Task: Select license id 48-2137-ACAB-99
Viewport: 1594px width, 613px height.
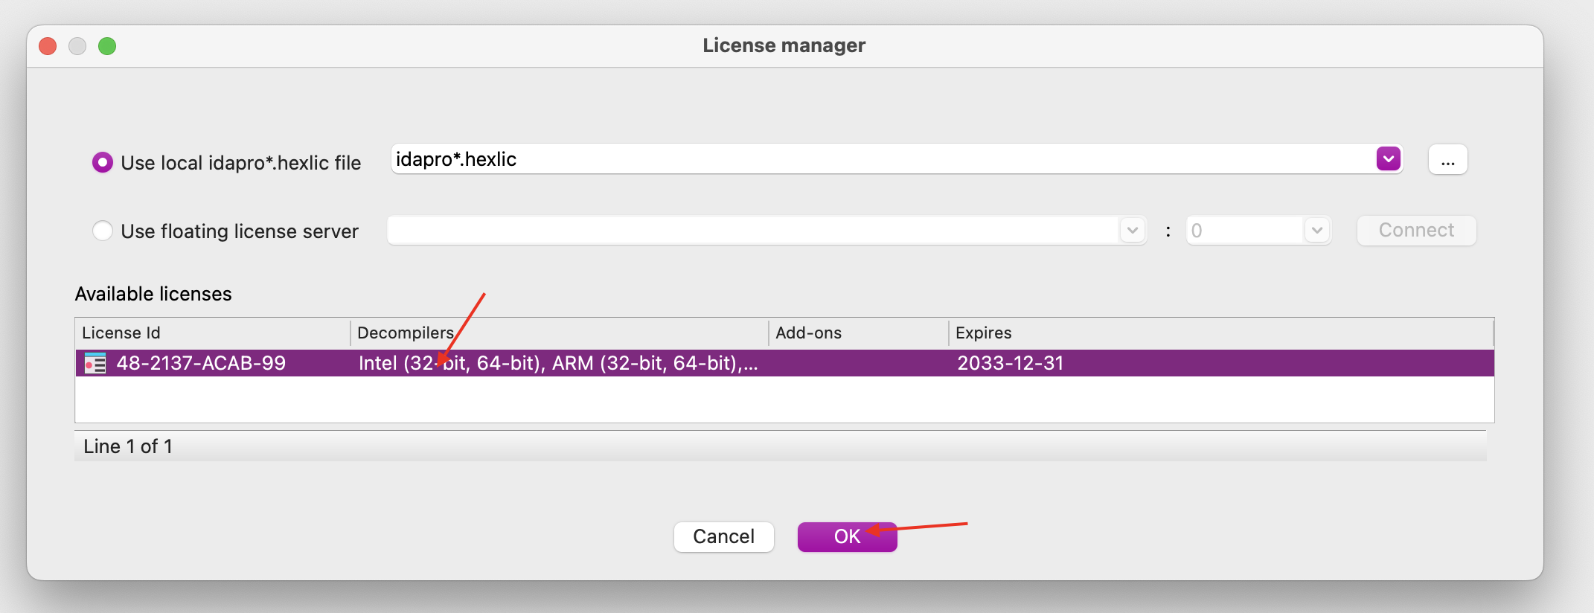Action: pos(201,363)
